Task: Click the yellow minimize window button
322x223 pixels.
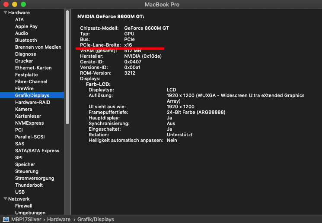Action: pyautogui.click(x=15, y=4)
